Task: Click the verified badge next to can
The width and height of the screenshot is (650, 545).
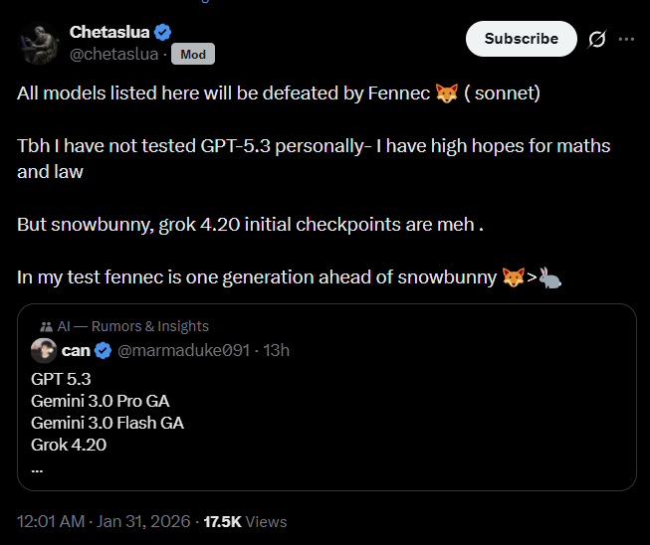Action: 103,350
